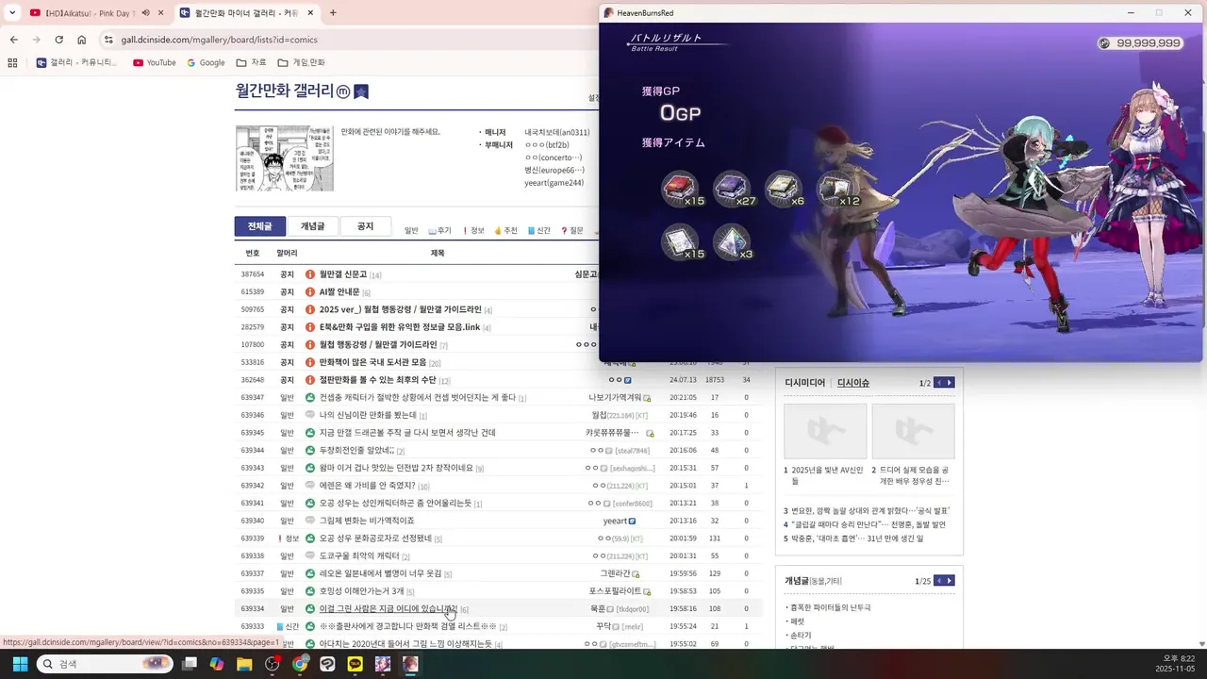Open the Google bookmark

pos(206,62)
